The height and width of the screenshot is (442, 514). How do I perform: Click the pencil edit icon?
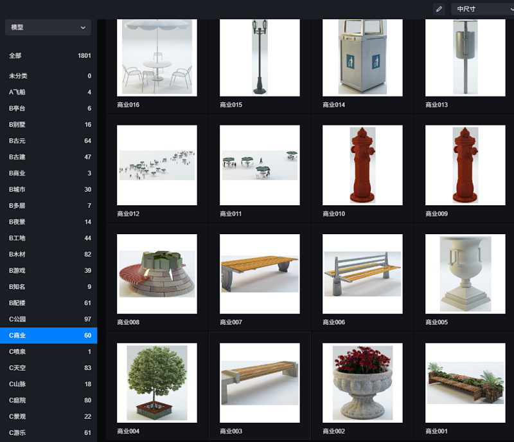pos(439,9)
